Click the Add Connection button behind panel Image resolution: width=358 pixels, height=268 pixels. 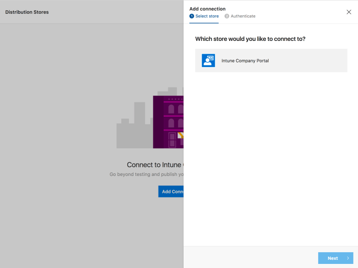(x=171, y=192)
